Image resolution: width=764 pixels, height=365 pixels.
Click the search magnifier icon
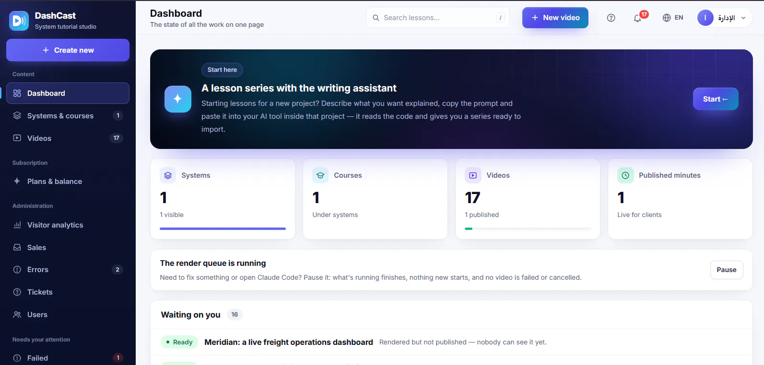tap(376, 18)
